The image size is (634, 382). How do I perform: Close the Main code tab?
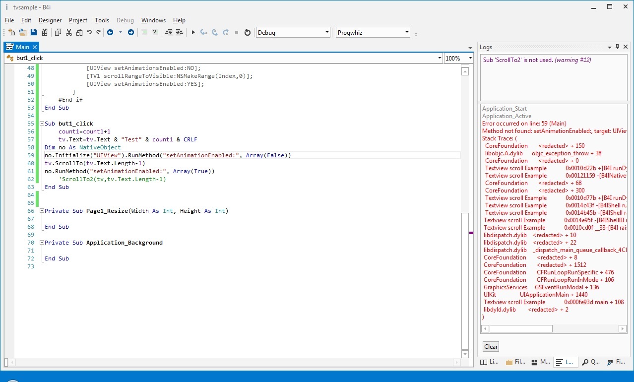[35, 47]
